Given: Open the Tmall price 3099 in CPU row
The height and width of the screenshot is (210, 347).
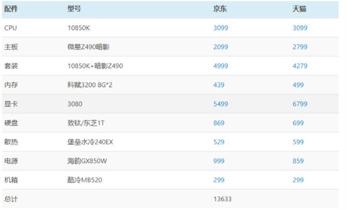Looking at the screenshot, I should click(300, 28).
